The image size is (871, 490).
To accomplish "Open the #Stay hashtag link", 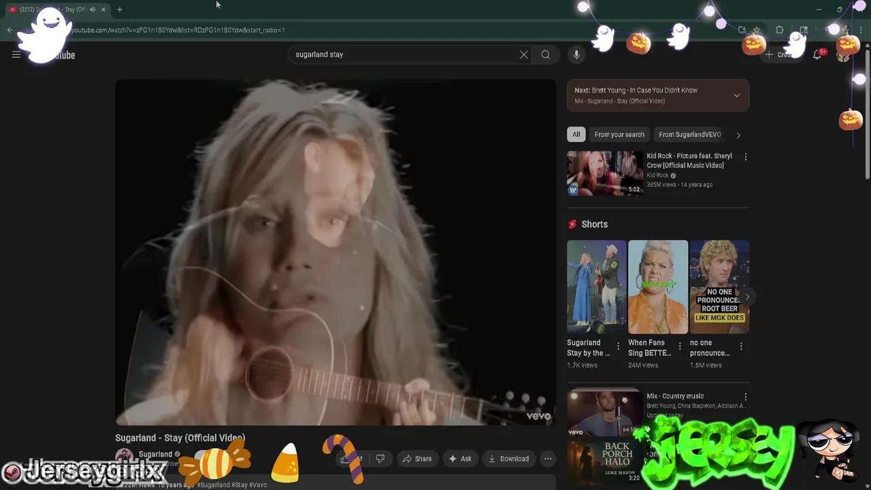I will (x=240, y=485).
